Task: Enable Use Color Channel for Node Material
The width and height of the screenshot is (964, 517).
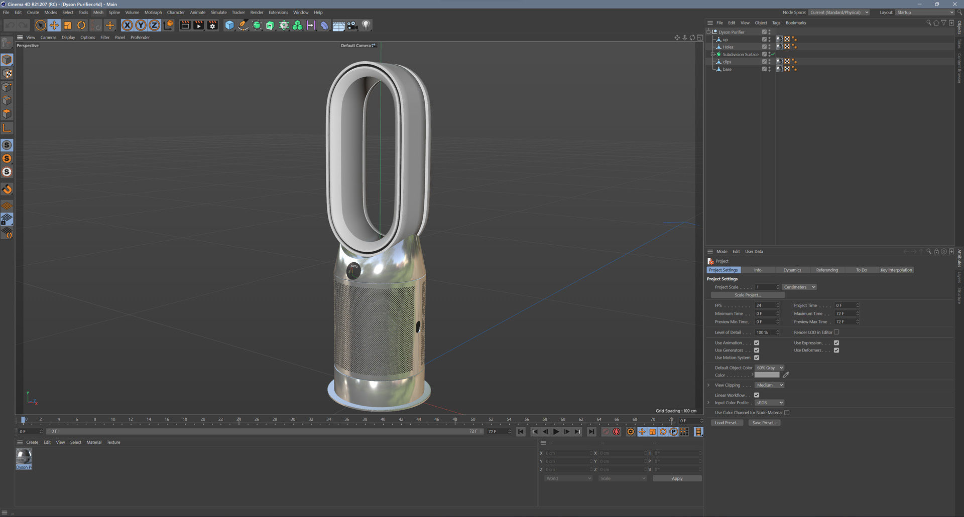Action: pos(787,413)
